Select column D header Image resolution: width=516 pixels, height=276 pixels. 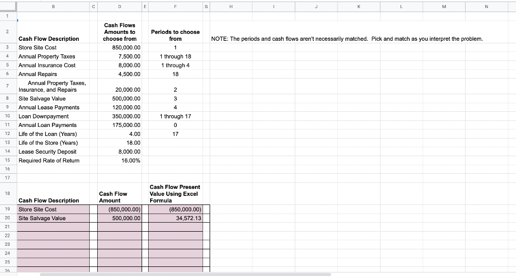(120, 6)
